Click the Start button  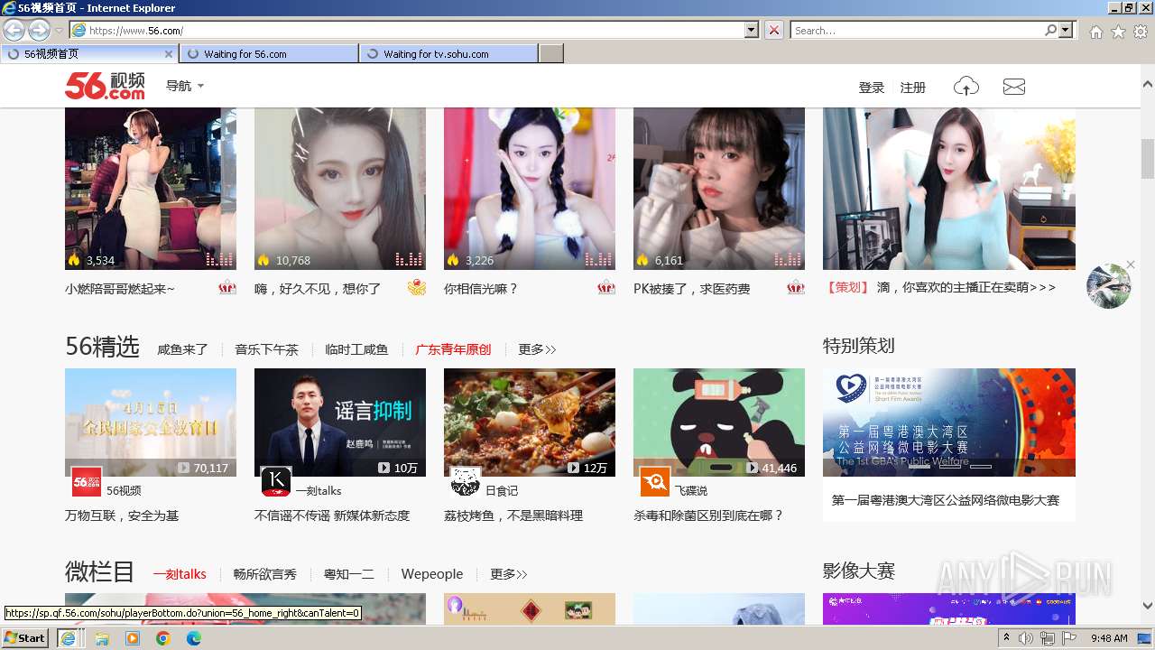[24, 638]
